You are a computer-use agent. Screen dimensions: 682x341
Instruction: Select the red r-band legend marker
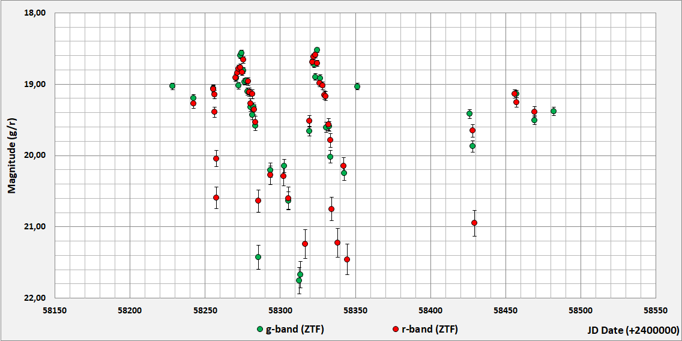(396, 329)
